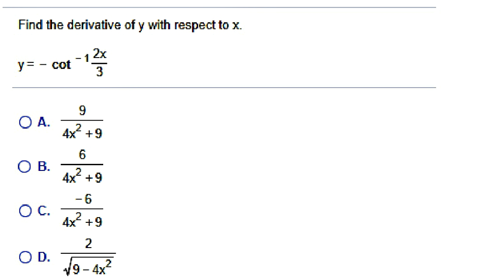489x279 pixels.
Task: Select the radio button for answer D
Action: click(24, 257)
